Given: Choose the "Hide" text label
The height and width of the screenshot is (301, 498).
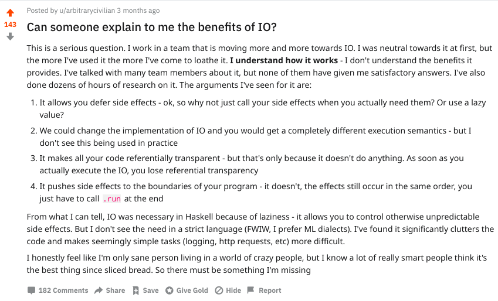Looking at the screenshot, I should [x=233, y=290].
